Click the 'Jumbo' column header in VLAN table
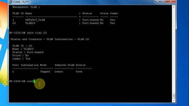189x106 pixels. pos(114,13)
